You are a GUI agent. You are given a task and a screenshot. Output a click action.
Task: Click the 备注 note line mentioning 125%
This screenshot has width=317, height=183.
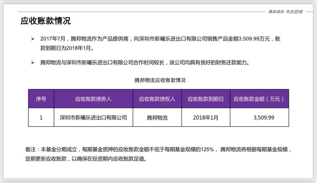(x=158, y=150)
